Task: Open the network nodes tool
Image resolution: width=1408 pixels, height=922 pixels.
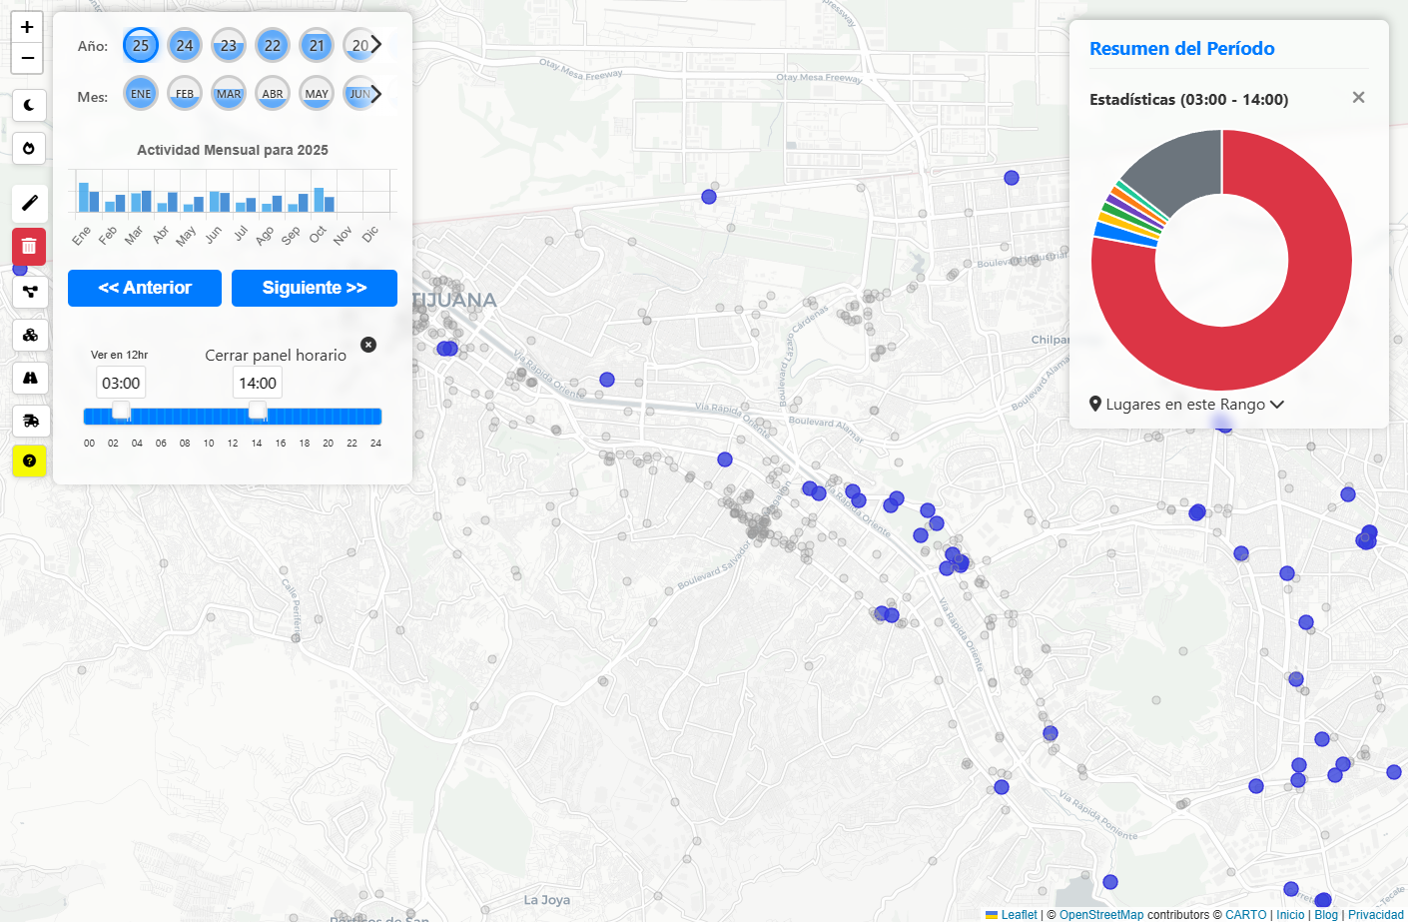Action: [x=29, y=292]
